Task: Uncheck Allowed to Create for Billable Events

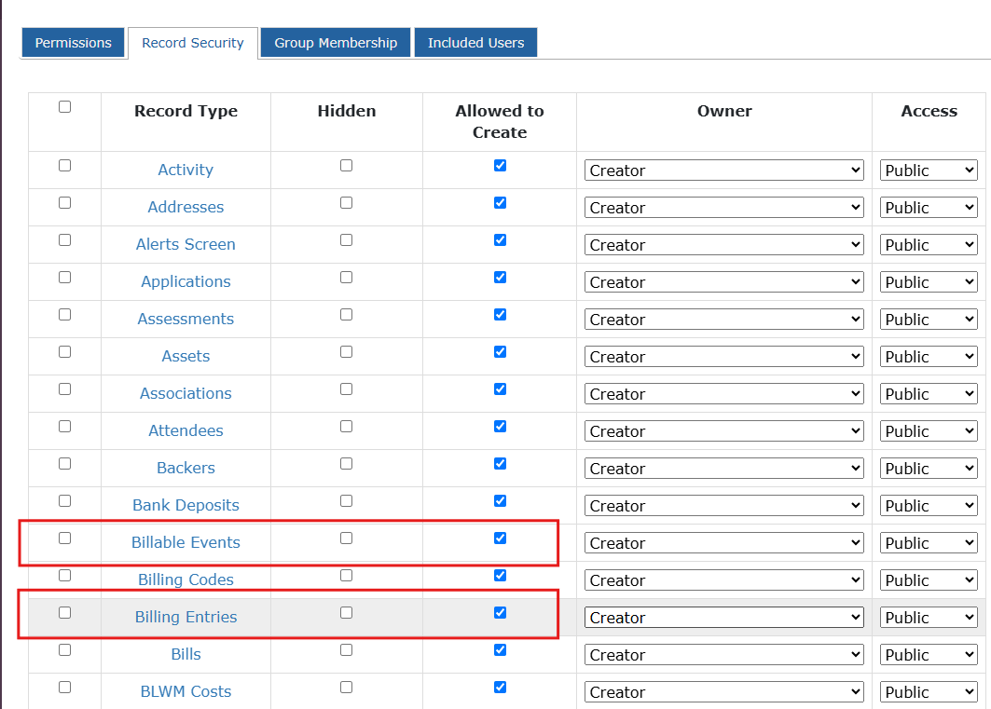Action: click(x=500, y=538)
